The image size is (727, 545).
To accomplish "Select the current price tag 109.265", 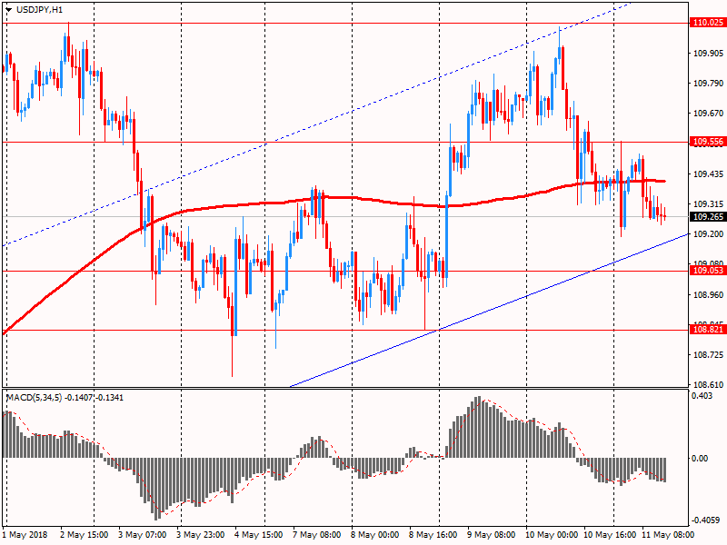I will (708, 216).
